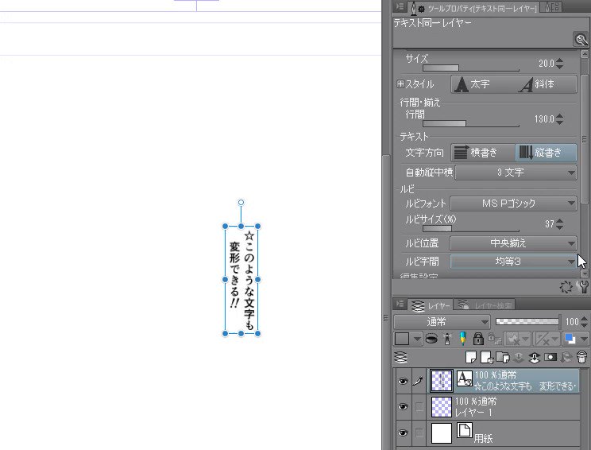The height and width of the screenshot is (450, 591).
Task: Toggle clip to layer below
Action: coord(431,339)
